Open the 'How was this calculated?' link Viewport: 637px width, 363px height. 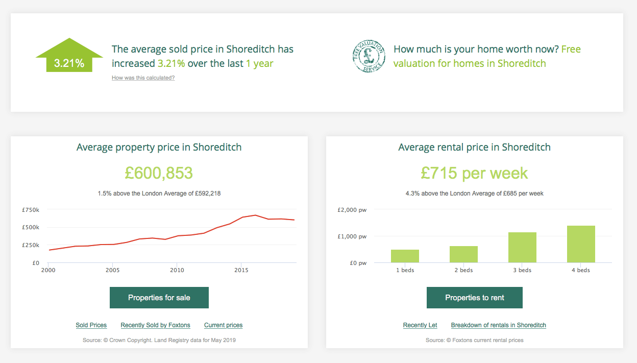click(x=143, y=78)
